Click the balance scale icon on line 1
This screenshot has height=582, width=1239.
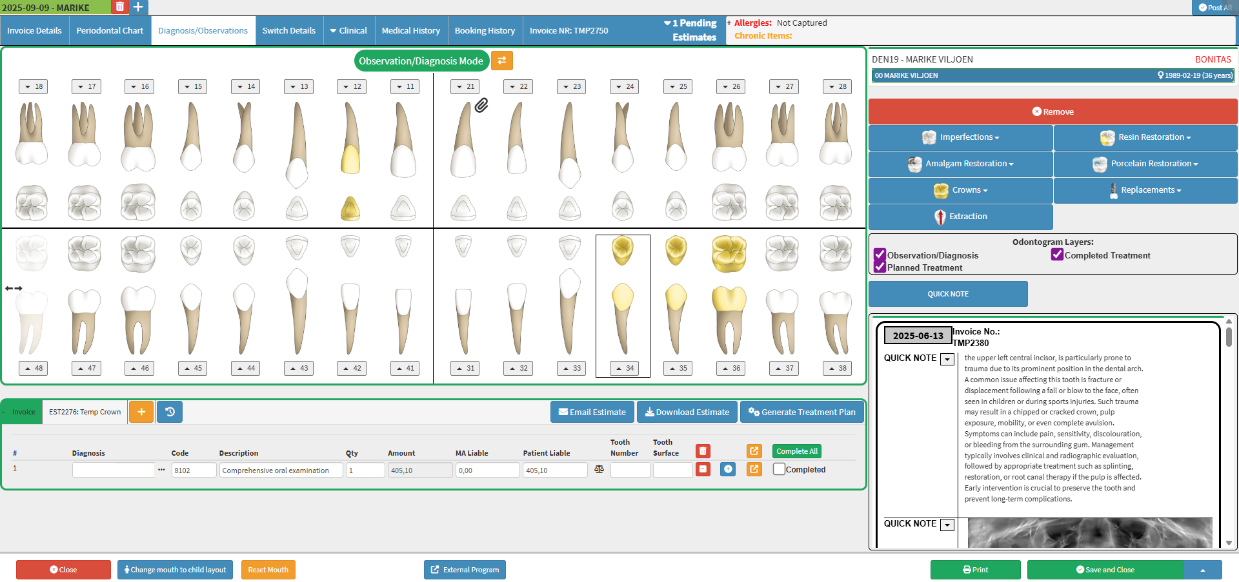599,469
